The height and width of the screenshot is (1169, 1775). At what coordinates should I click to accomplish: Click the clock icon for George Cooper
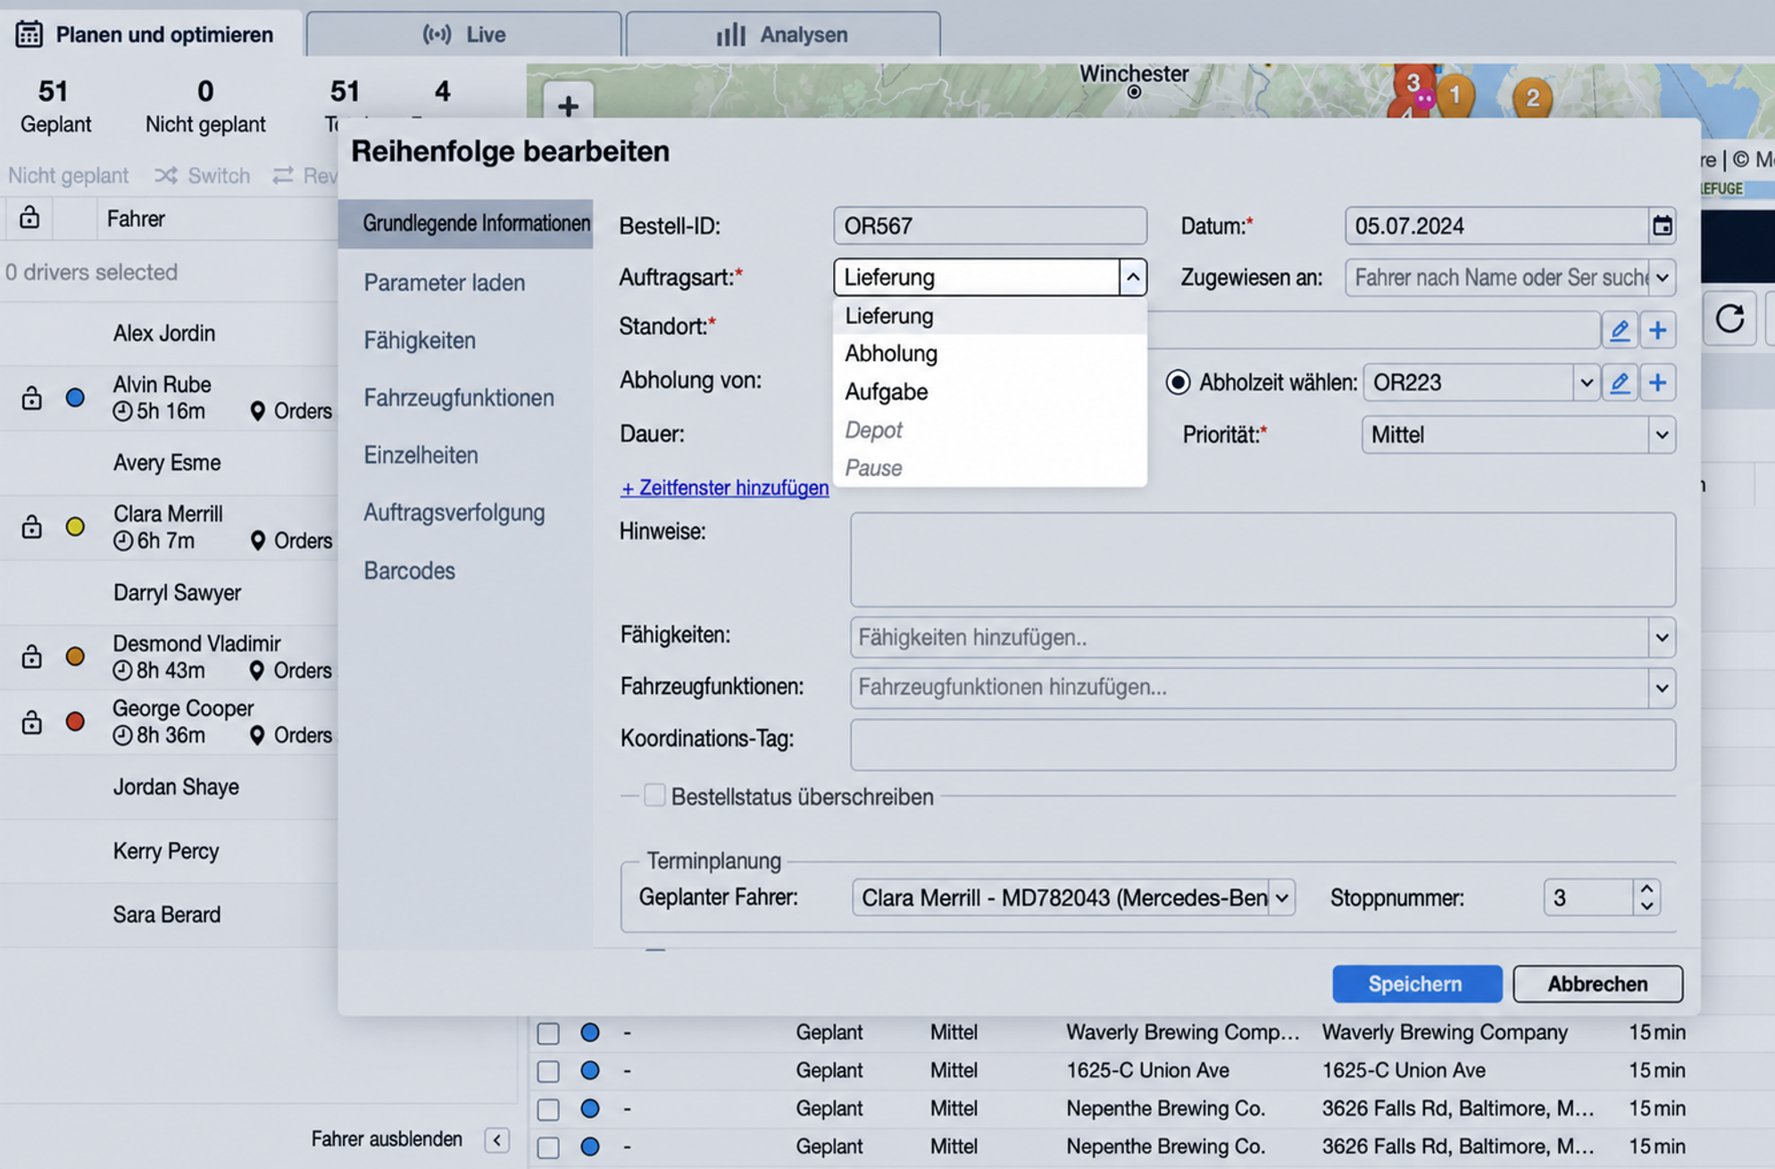123,736
